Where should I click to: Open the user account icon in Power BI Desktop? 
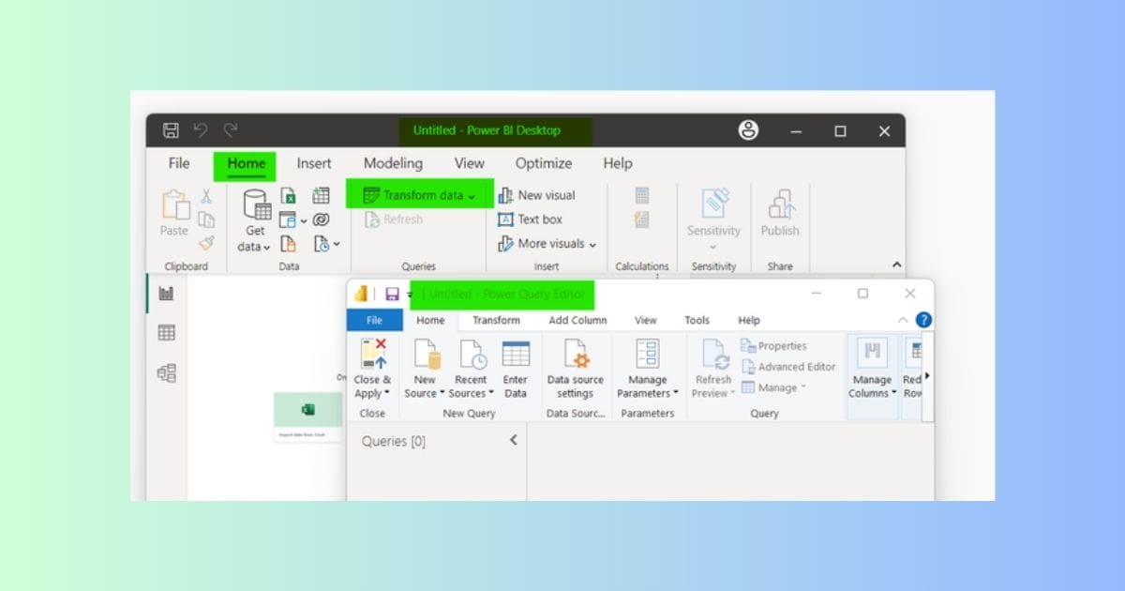pos(748,130)
